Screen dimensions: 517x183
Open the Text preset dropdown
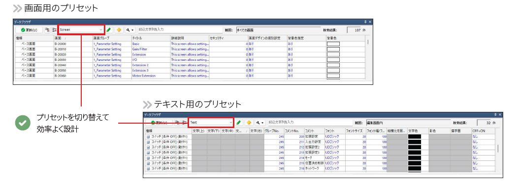pyautogui.click(x=211, y=122)
